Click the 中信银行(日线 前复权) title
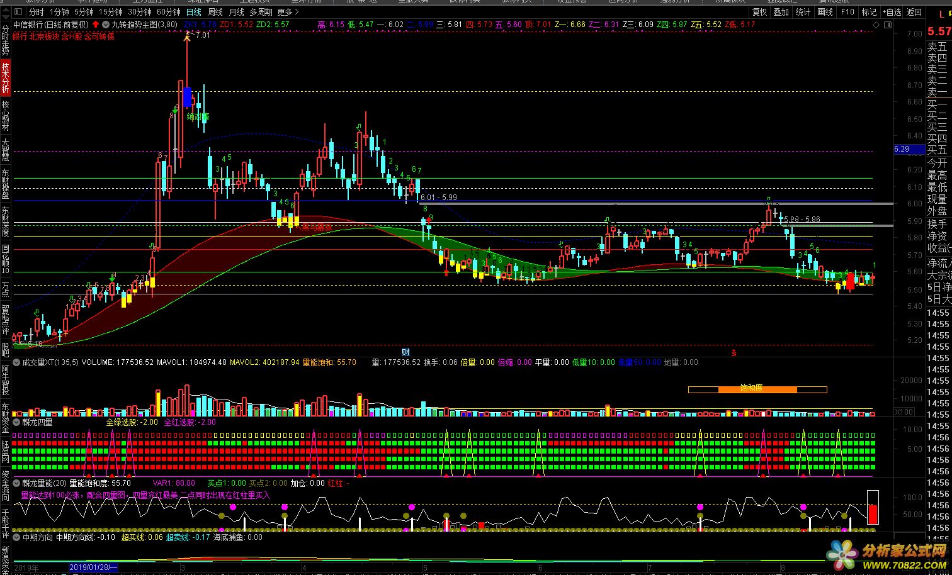Screen dimensions: 952x575 [x=50, y=25]
